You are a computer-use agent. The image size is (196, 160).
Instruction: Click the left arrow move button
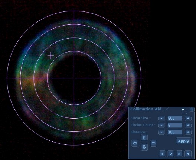[135, 143]
